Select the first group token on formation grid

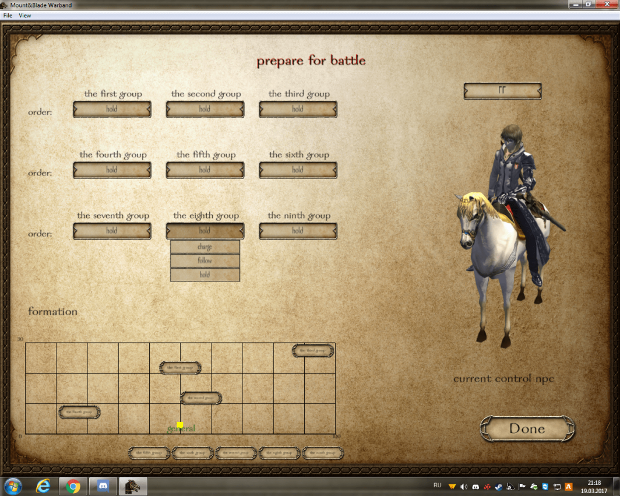point(180,368)
